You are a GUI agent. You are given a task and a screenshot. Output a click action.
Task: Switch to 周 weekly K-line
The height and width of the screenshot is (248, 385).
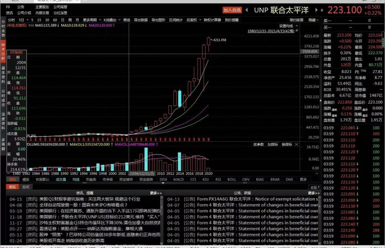(x=70, y=20)
